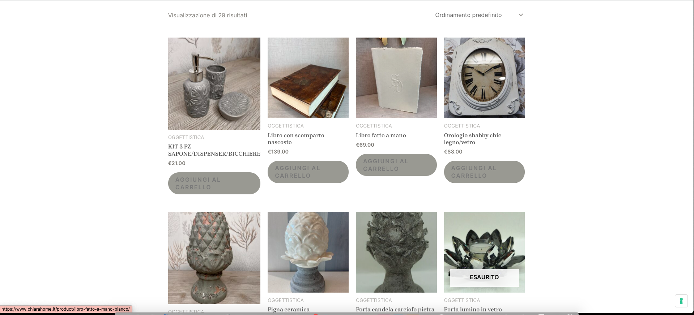Open the KIT 3 PZ SAPONE/DISPENSER/BICCHIERE title link

214,150
